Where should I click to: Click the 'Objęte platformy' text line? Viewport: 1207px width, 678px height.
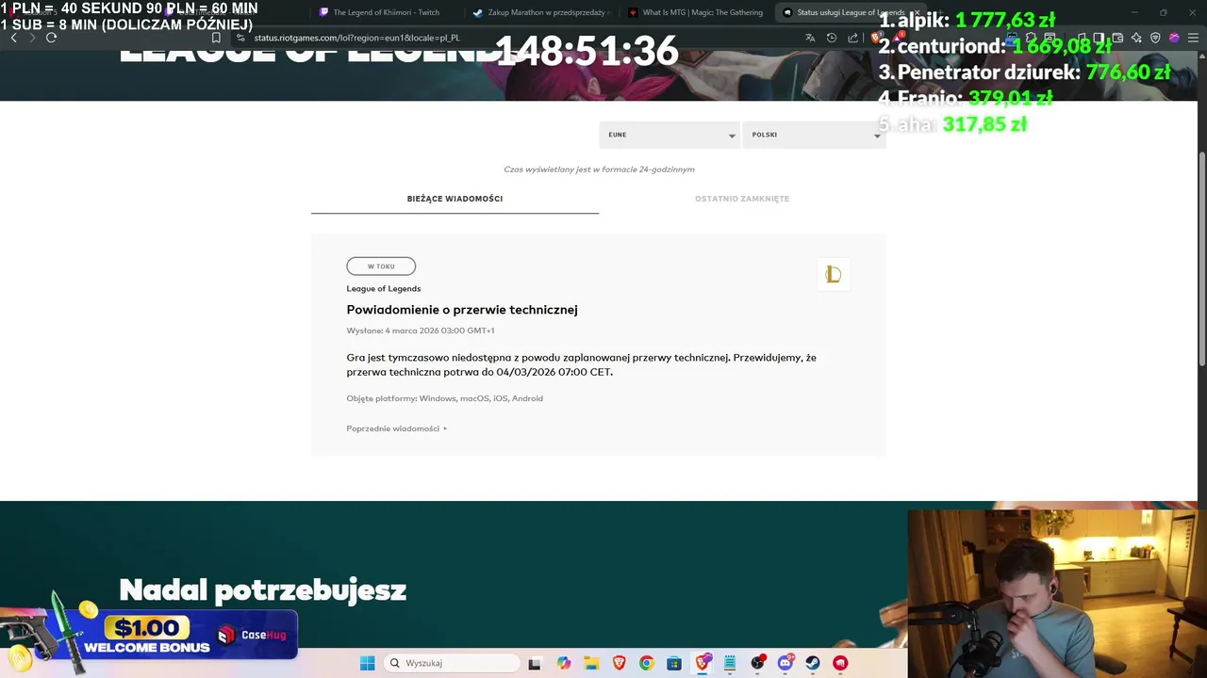[444, 398]
